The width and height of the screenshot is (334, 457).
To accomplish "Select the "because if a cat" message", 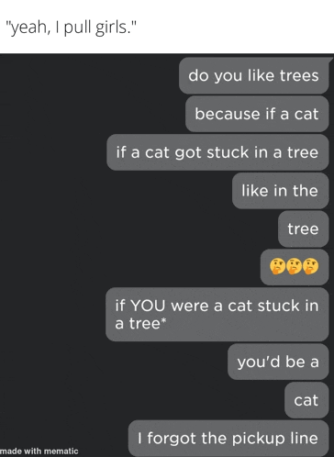I will point(257,114).
